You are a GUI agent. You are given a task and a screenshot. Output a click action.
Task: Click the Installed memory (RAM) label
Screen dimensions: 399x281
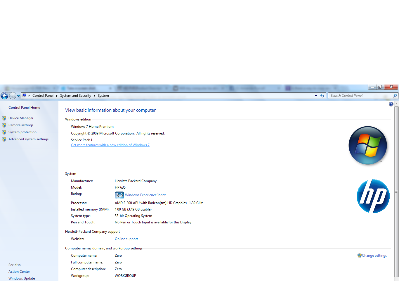click(90, 209)
